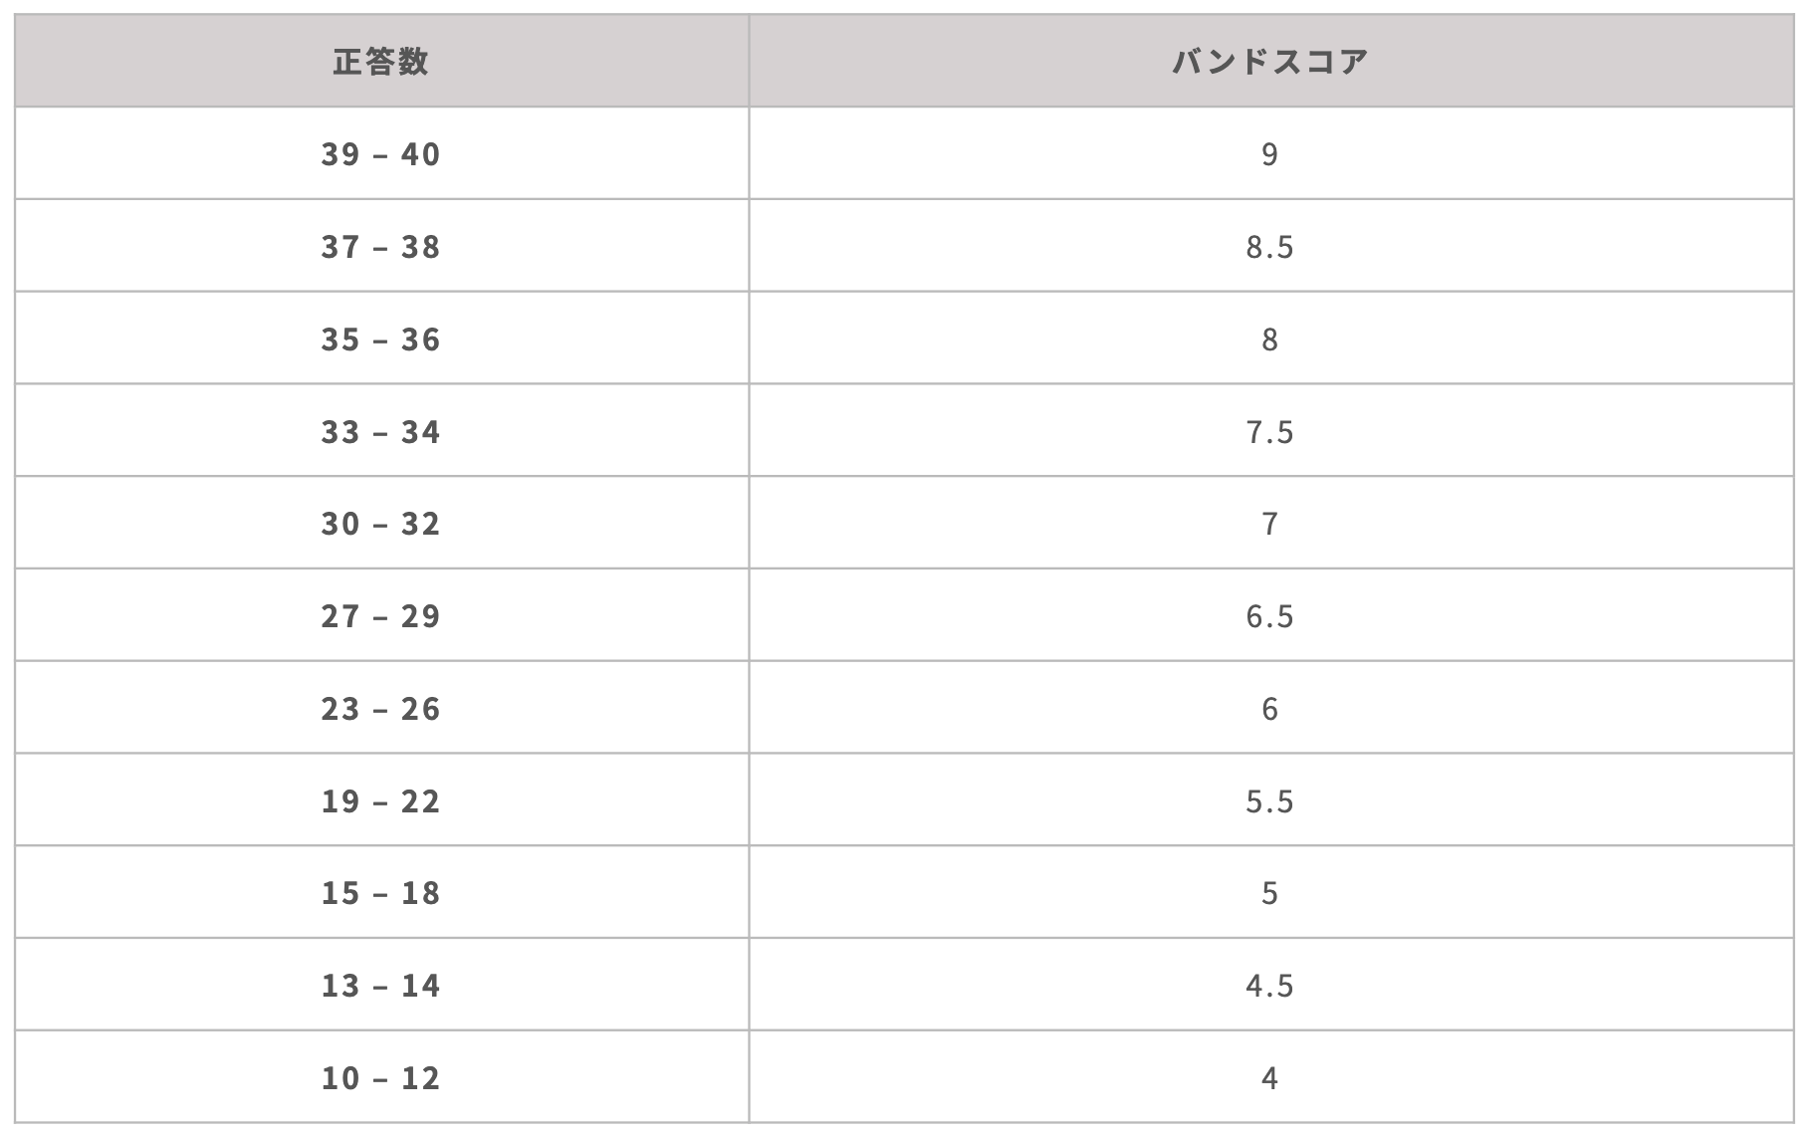Screen dimensions: 1809x1134
Task: Select the 30 – 32 range cell
Action: coord(381,523)
